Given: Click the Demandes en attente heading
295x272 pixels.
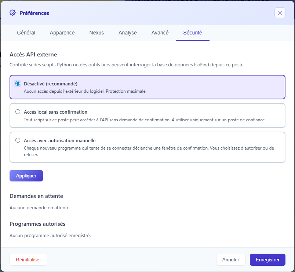Looking at the screenshot, I should [x=36, y=196].
